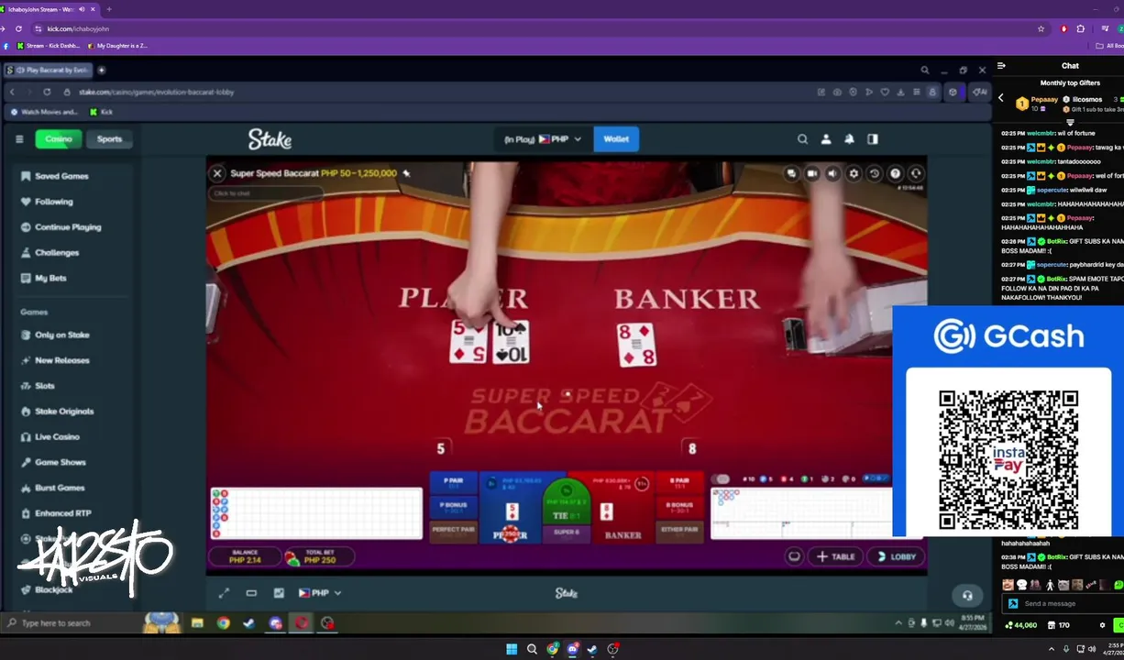Open the baccarat help question icon
The height and width of the screenshot is (660, 1124).
[895, 173]
